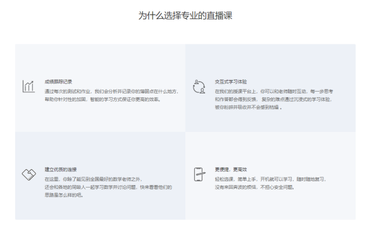Select the heading 更便捷，更高效
Viewport: 367px width, 228px height.
point(231,170)
